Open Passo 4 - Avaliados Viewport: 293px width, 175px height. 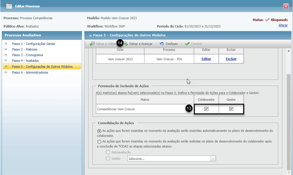[x=25, y=60]
